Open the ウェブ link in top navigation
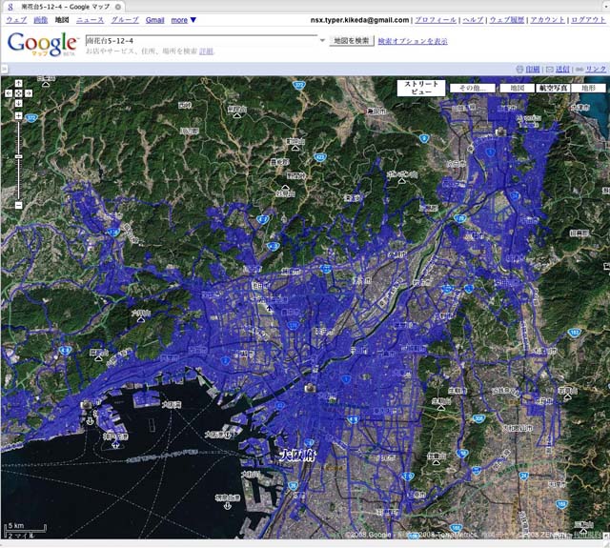 point(16,20)
